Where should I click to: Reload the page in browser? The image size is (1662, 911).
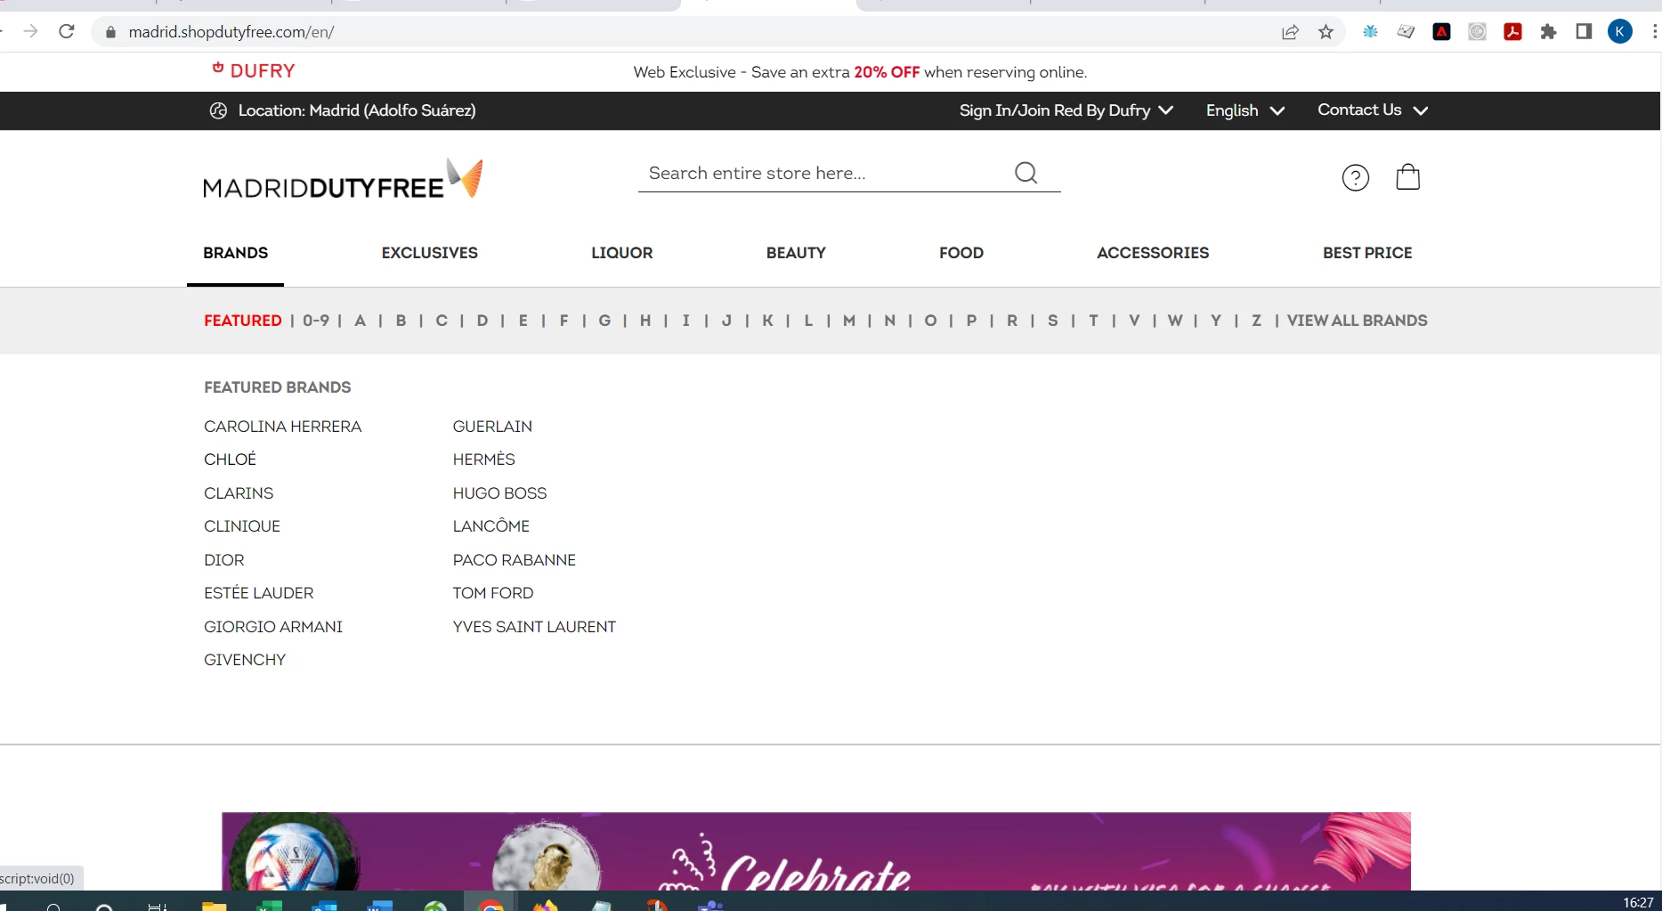click(66, 31)
